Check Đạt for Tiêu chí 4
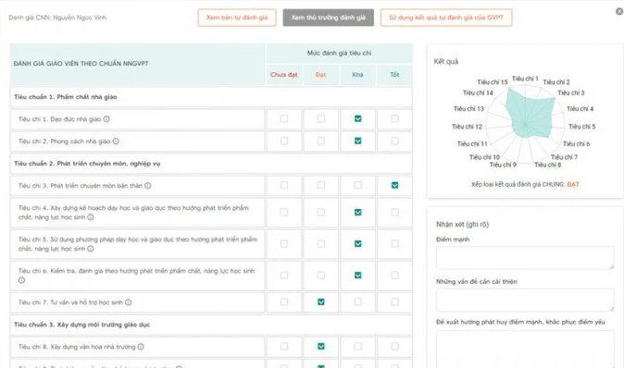624x368 pixels. point(321,213)
